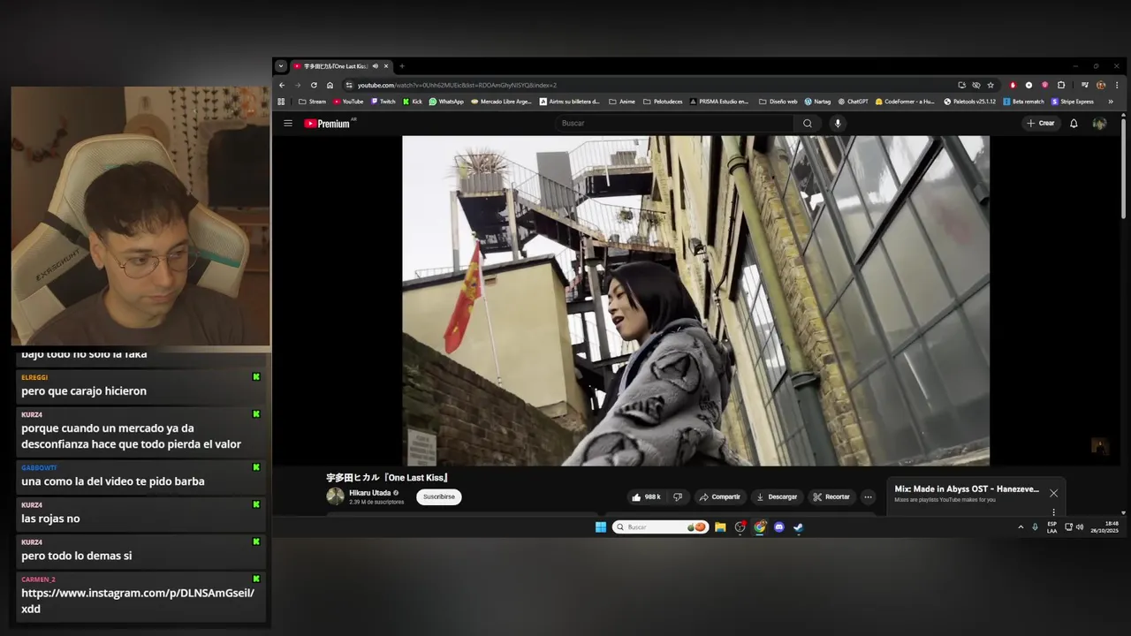Screen dimensions: 1131x636
Task: Open the Twitch bookmark
Action: coord(383,102)
